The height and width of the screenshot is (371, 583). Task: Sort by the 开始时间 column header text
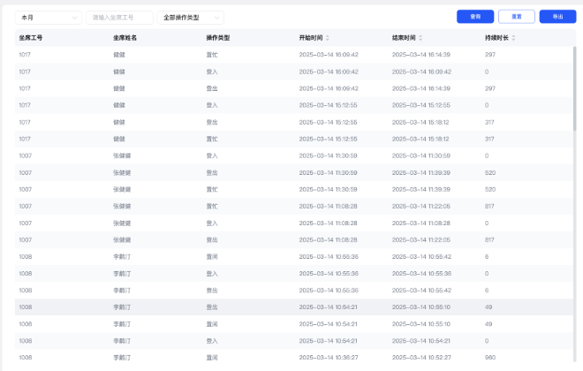[311, 38]
